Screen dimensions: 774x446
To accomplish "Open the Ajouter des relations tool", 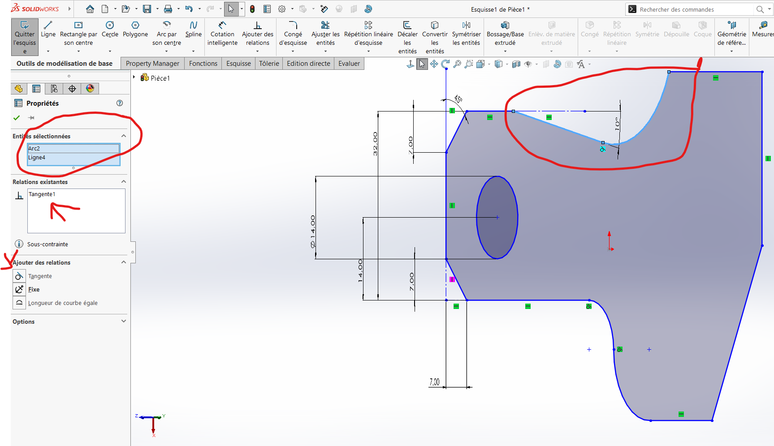I will click(258, 34).
